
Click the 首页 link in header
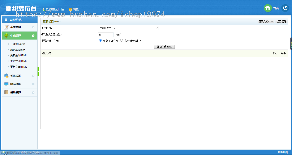coord(276,8)
